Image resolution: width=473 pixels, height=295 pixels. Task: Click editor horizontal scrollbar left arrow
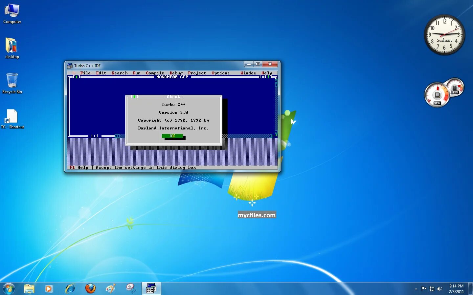(x=116, y=136)
